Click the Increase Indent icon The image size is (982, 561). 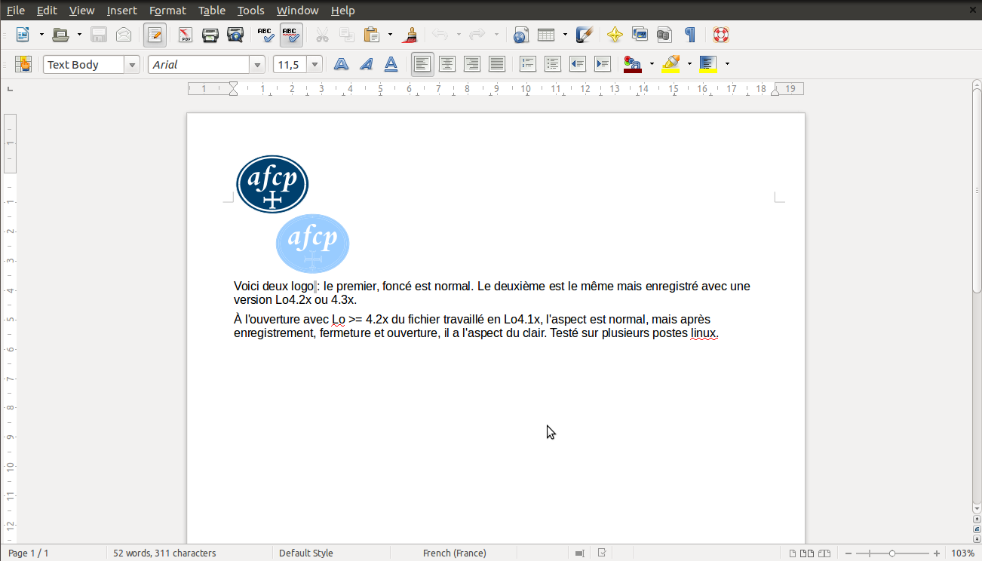tap(602, 65)
